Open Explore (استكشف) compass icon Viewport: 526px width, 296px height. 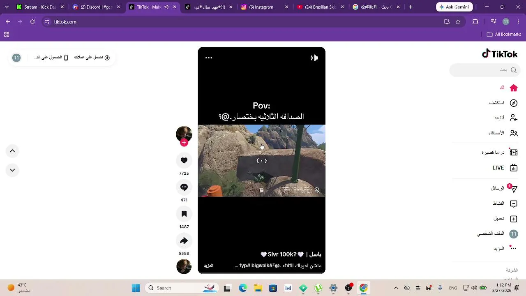pyautogui.click(x=514, y=103)
